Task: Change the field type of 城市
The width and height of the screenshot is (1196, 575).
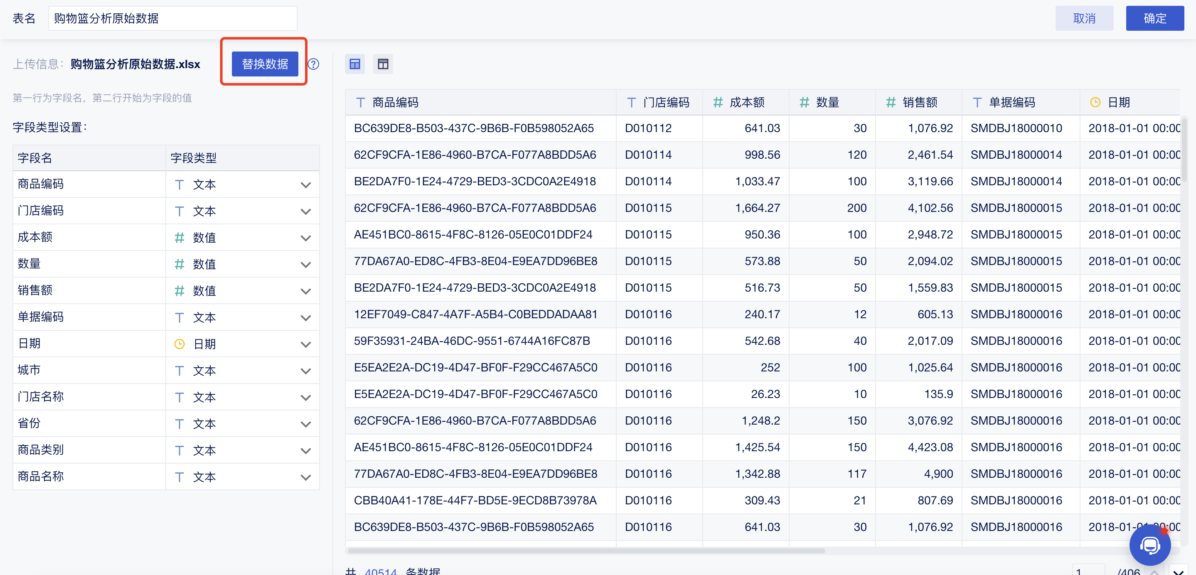Action: (x=305, y=371)
